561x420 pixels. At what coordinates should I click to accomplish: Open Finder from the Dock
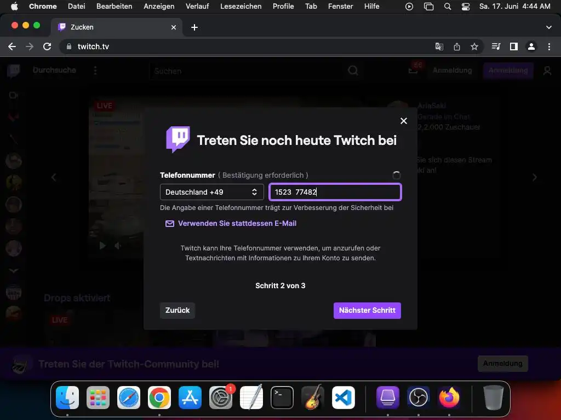tap(67, 398)
